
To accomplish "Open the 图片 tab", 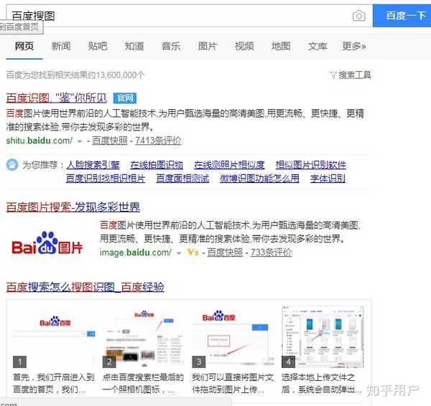I will pos(208,46).
